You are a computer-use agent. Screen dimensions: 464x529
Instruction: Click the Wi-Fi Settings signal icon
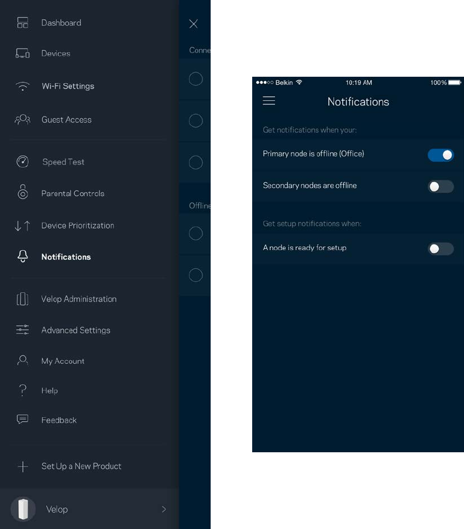click(x=23, y=86)
